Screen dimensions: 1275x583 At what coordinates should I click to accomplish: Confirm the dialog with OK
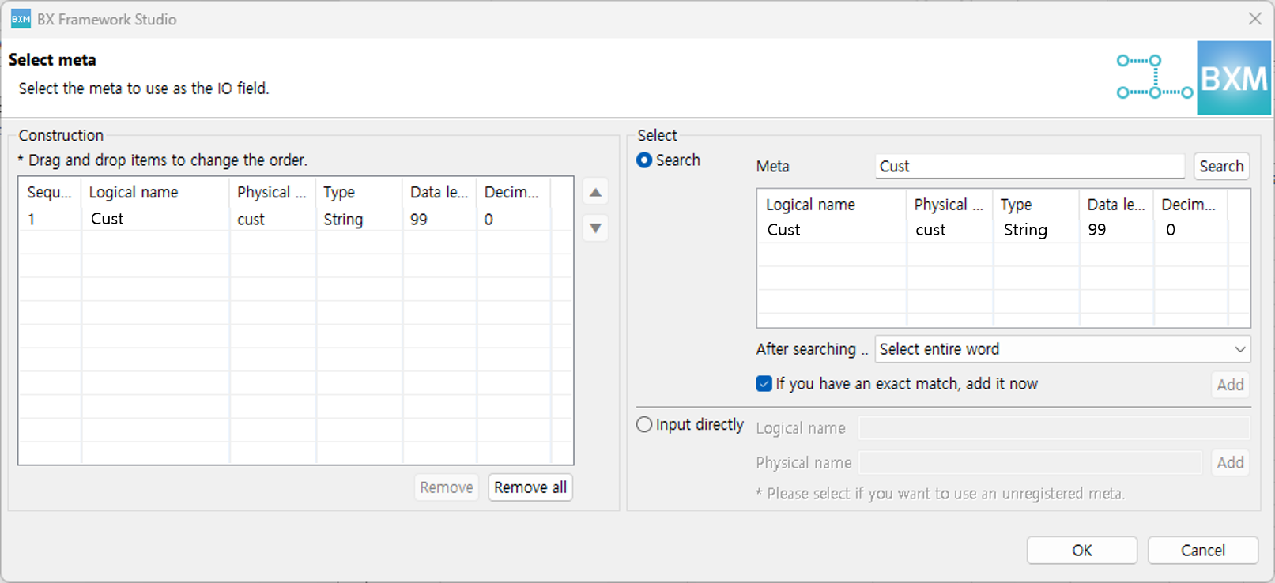[x=1081, y=551]
